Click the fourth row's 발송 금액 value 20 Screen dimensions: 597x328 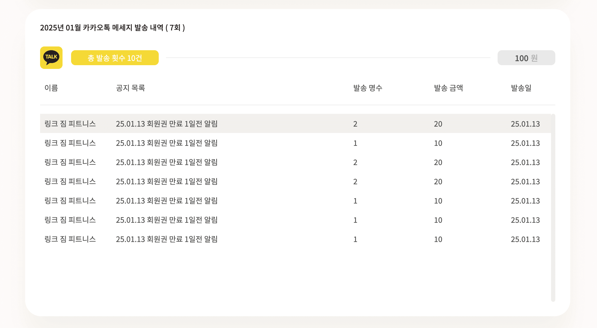pos(438,182)
